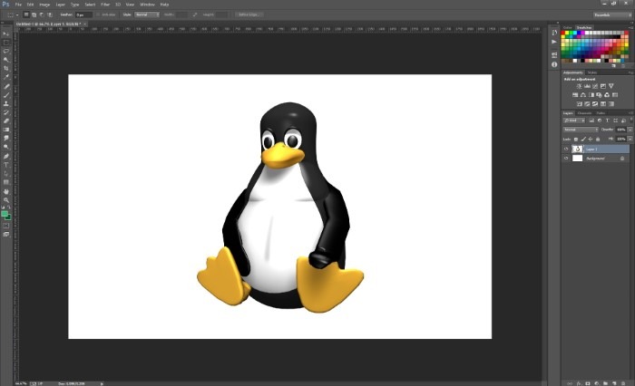The width and height of the screenshot is (635, 386).
Task: Open the Essentials workspace dropdown
Action: [x=612, y=14]
